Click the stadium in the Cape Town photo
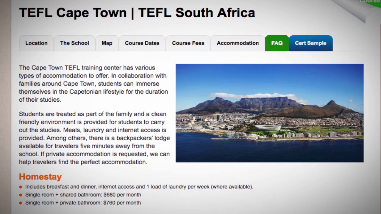The width and height of the screenshot is (381, 214). (x=268, y=128)
